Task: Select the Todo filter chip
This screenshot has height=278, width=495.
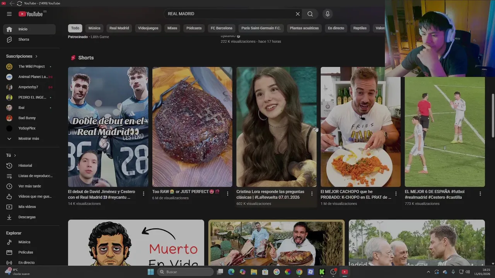Action: (75, 28)
